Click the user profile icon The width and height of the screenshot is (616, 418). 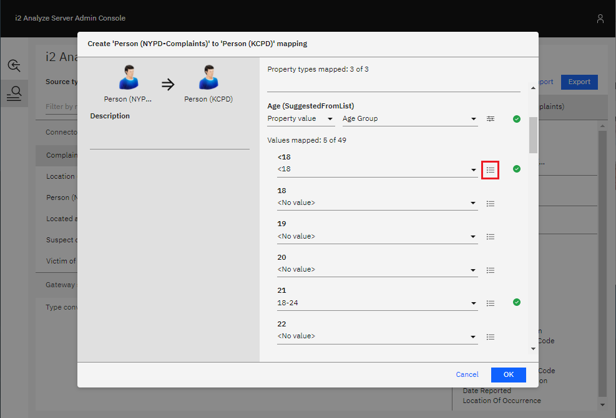600,19
